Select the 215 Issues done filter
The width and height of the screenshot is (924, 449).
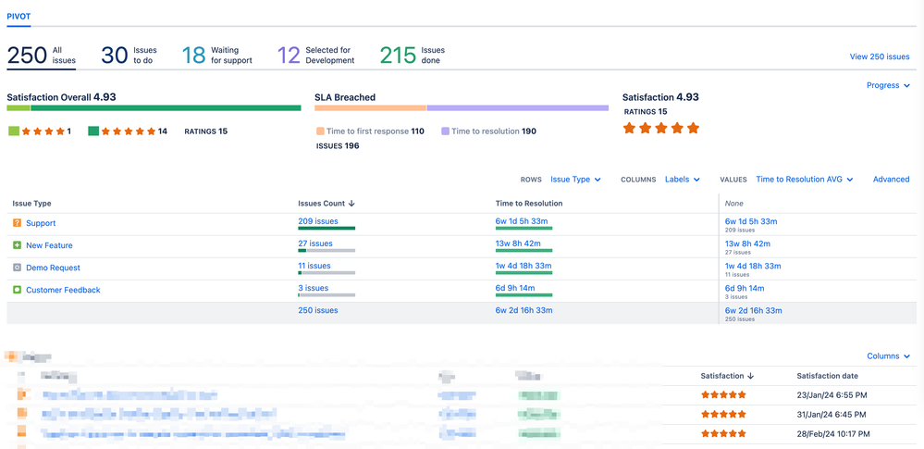(x=413, y=56)
